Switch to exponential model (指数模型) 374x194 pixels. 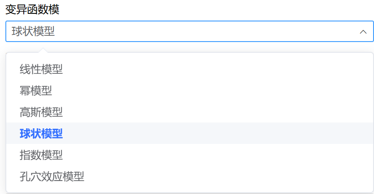(41, 155)
